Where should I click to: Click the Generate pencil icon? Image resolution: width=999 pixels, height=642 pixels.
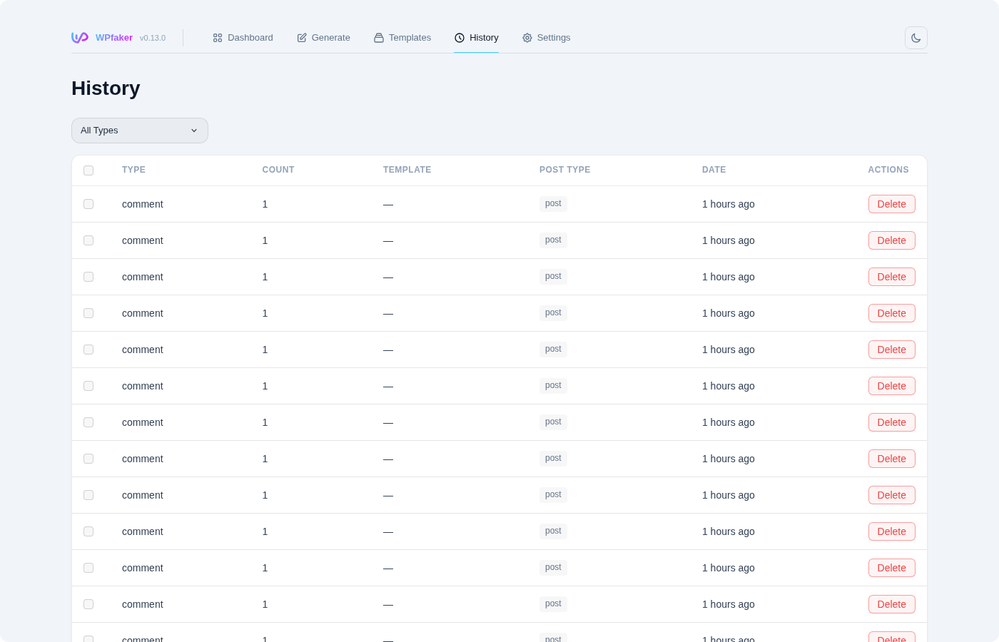coord(302,38)
